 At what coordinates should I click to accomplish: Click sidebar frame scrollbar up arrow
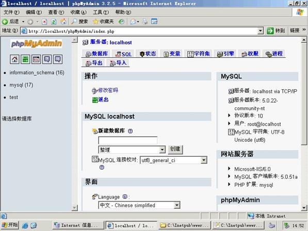coord(75,40)
